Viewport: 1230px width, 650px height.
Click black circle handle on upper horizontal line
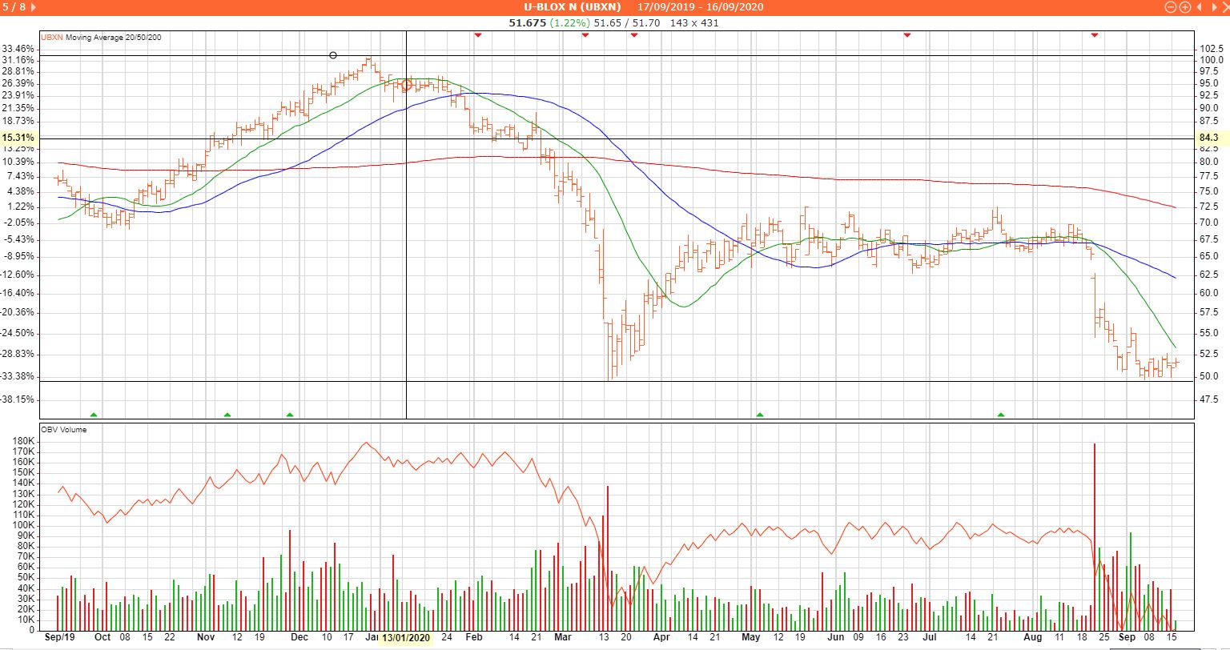pos(333,55)
